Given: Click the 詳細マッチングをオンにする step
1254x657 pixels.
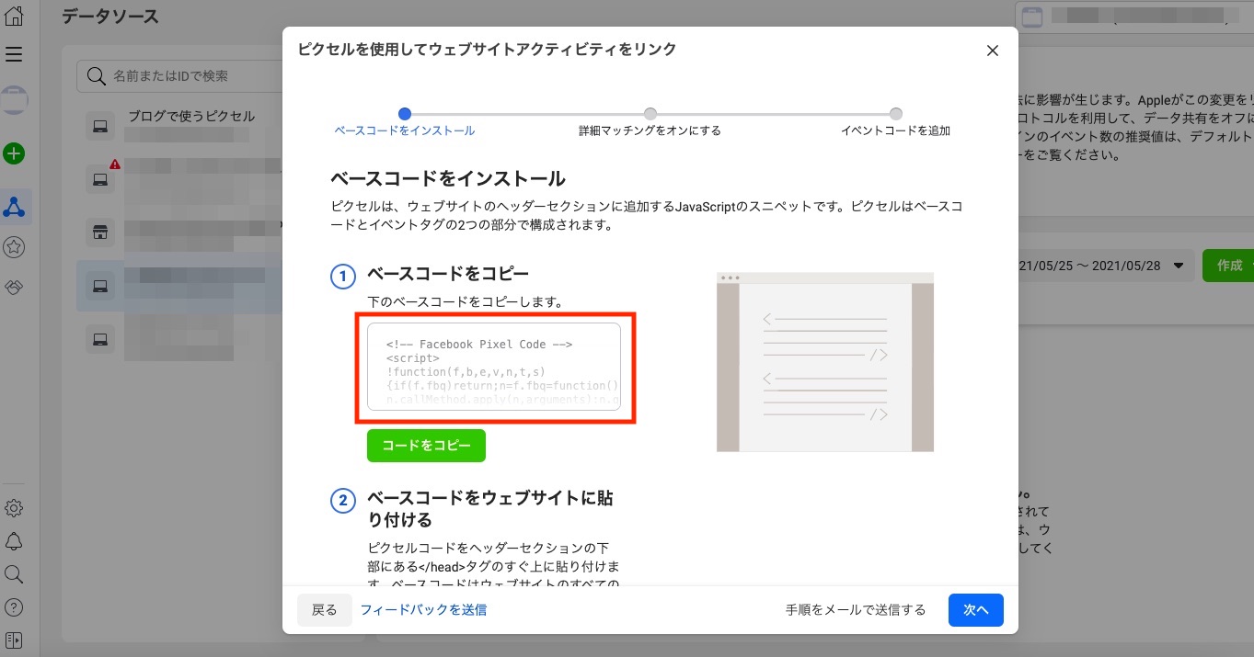Looking at the screenshot, I should point(650,122).
